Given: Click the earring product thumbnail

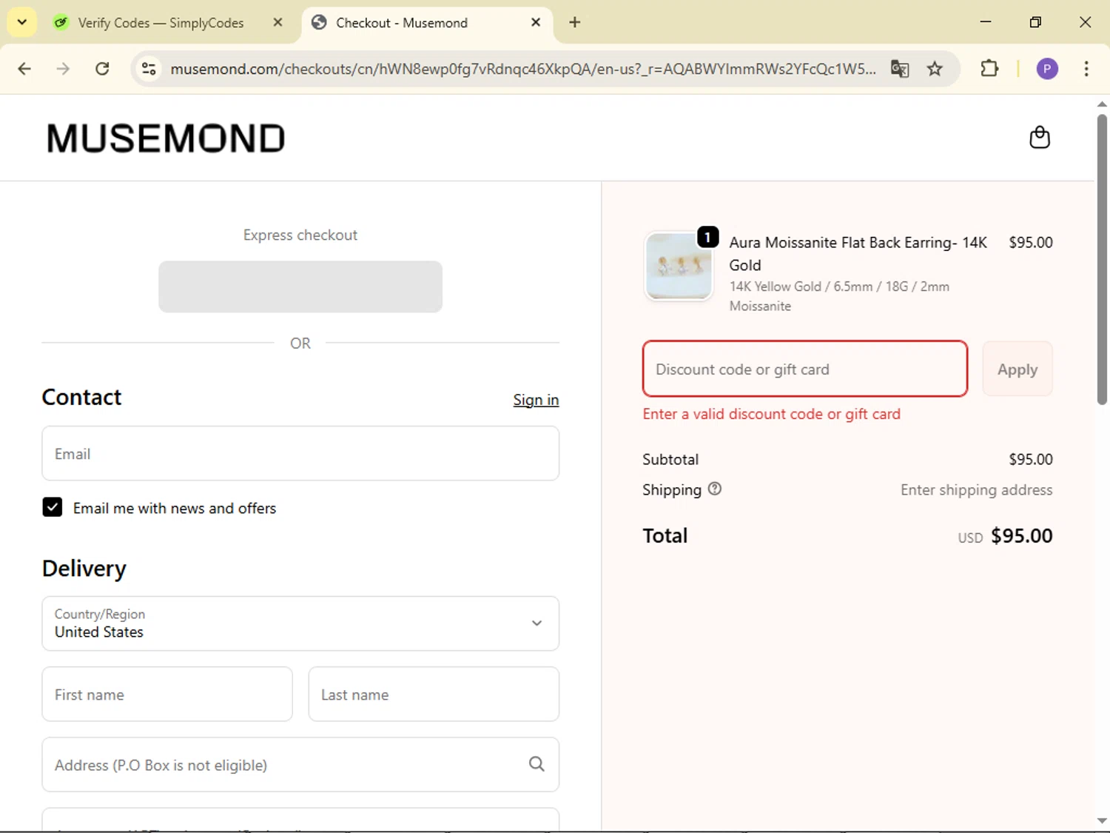Looking at the screenshot, I should pyautogui.click(x=679, y=266).
